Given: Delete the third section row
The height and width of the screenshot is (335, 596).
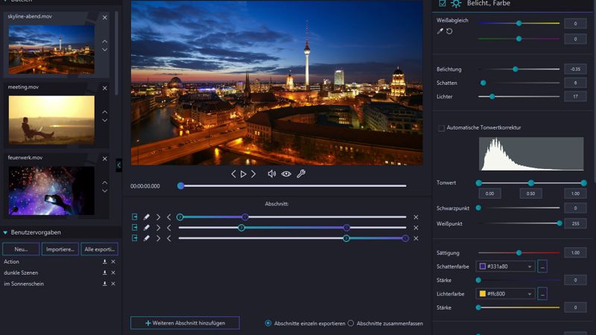Looking at the screenshot, I should (416, 238).
